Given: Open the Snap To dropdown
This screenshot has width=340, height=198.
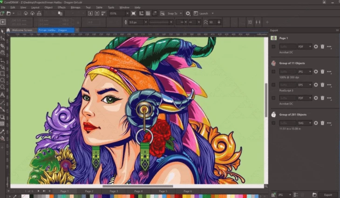Looking at the screenshot, I should (x=181, y=14).
